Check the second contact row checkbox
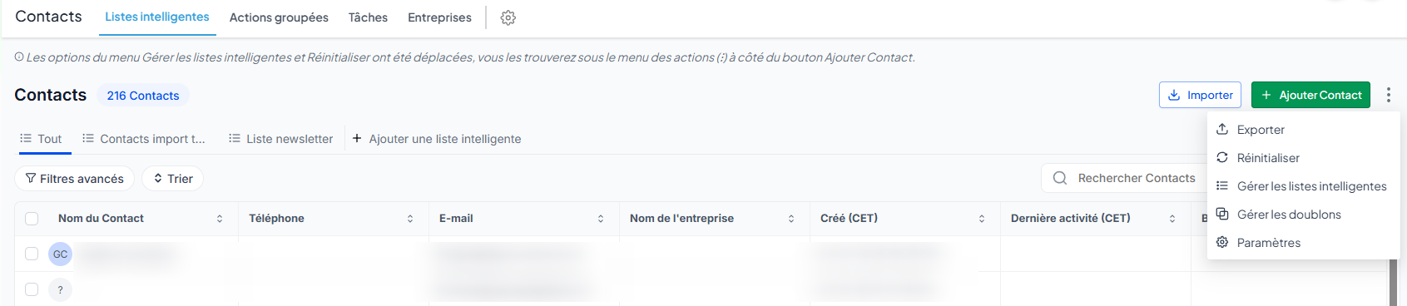Image resolution: width=1407 pixels, height=306 pixels. click(x=32, y=289)
